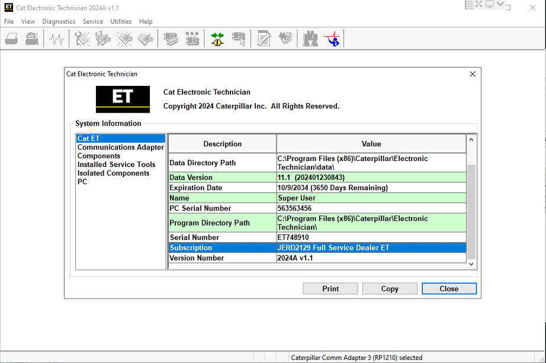Click the red and blue figure toolbar icon
Screen dimensions: 546x363
pyautogui.click(x=333, y=39)
